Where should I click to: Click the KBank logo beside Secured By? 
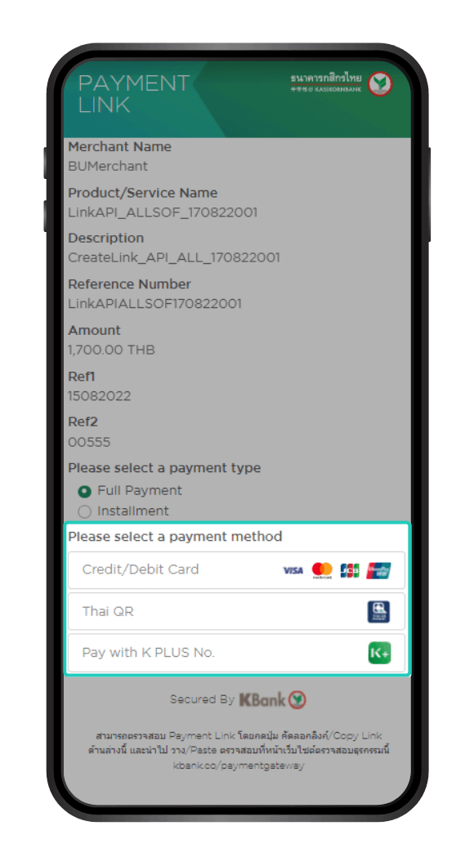pyautogui.click(x=272, y=700)
